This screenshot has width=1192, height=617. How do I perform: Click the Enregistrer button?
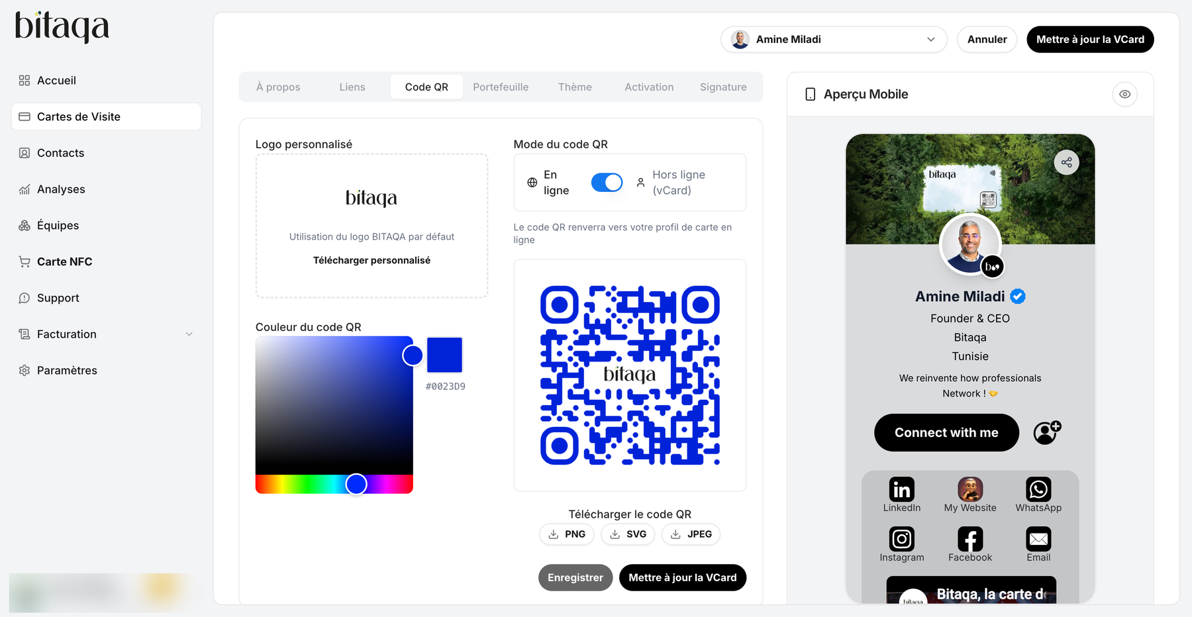click(575, 577)
